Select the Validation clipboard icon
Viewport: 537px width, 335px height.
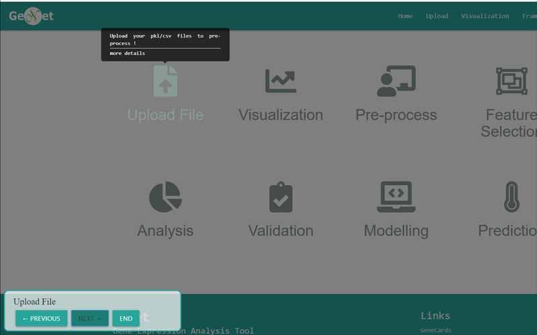click(281, 197)
